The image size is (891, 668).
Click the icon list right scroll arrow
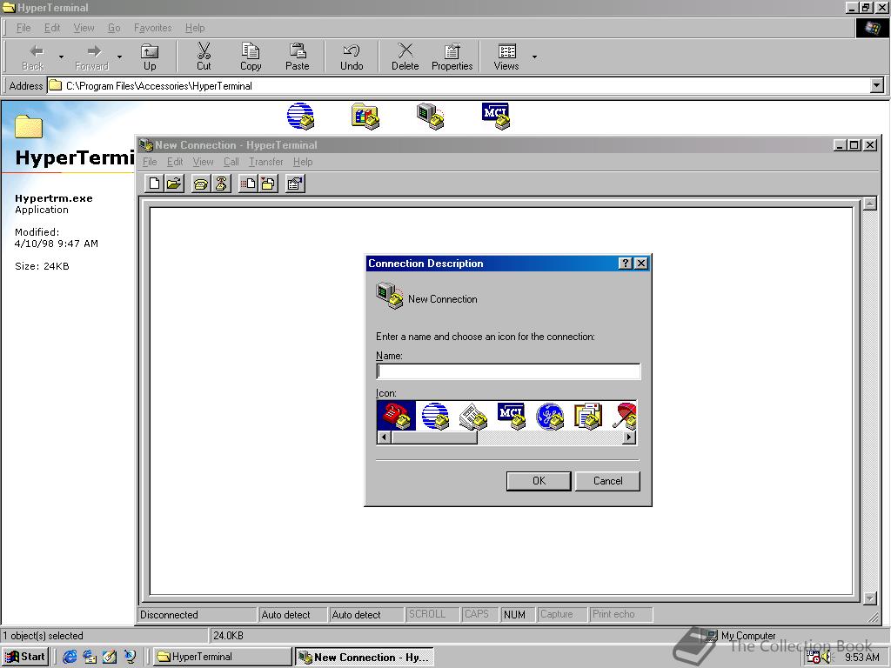click(x=629, y=438)
